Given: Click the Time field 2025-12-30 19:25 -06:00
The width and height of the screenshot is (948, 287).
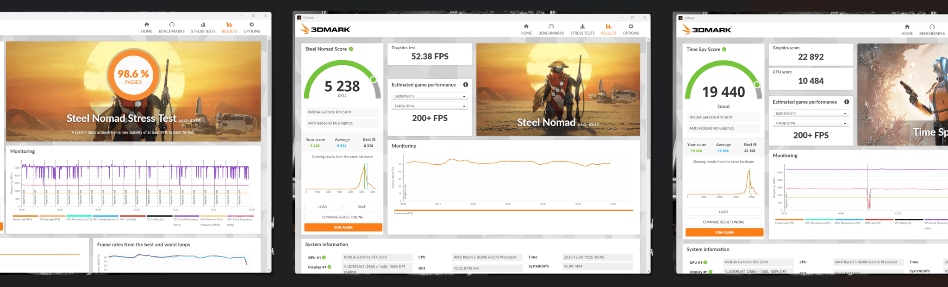Looking at the screenshot, I should click(x=597, y=257).
